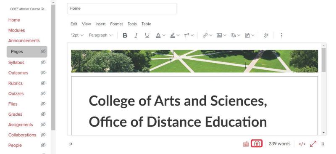Click the editor scrollbar down arrow
Viewport: 336px width, 154px height.
pos(323,133)
